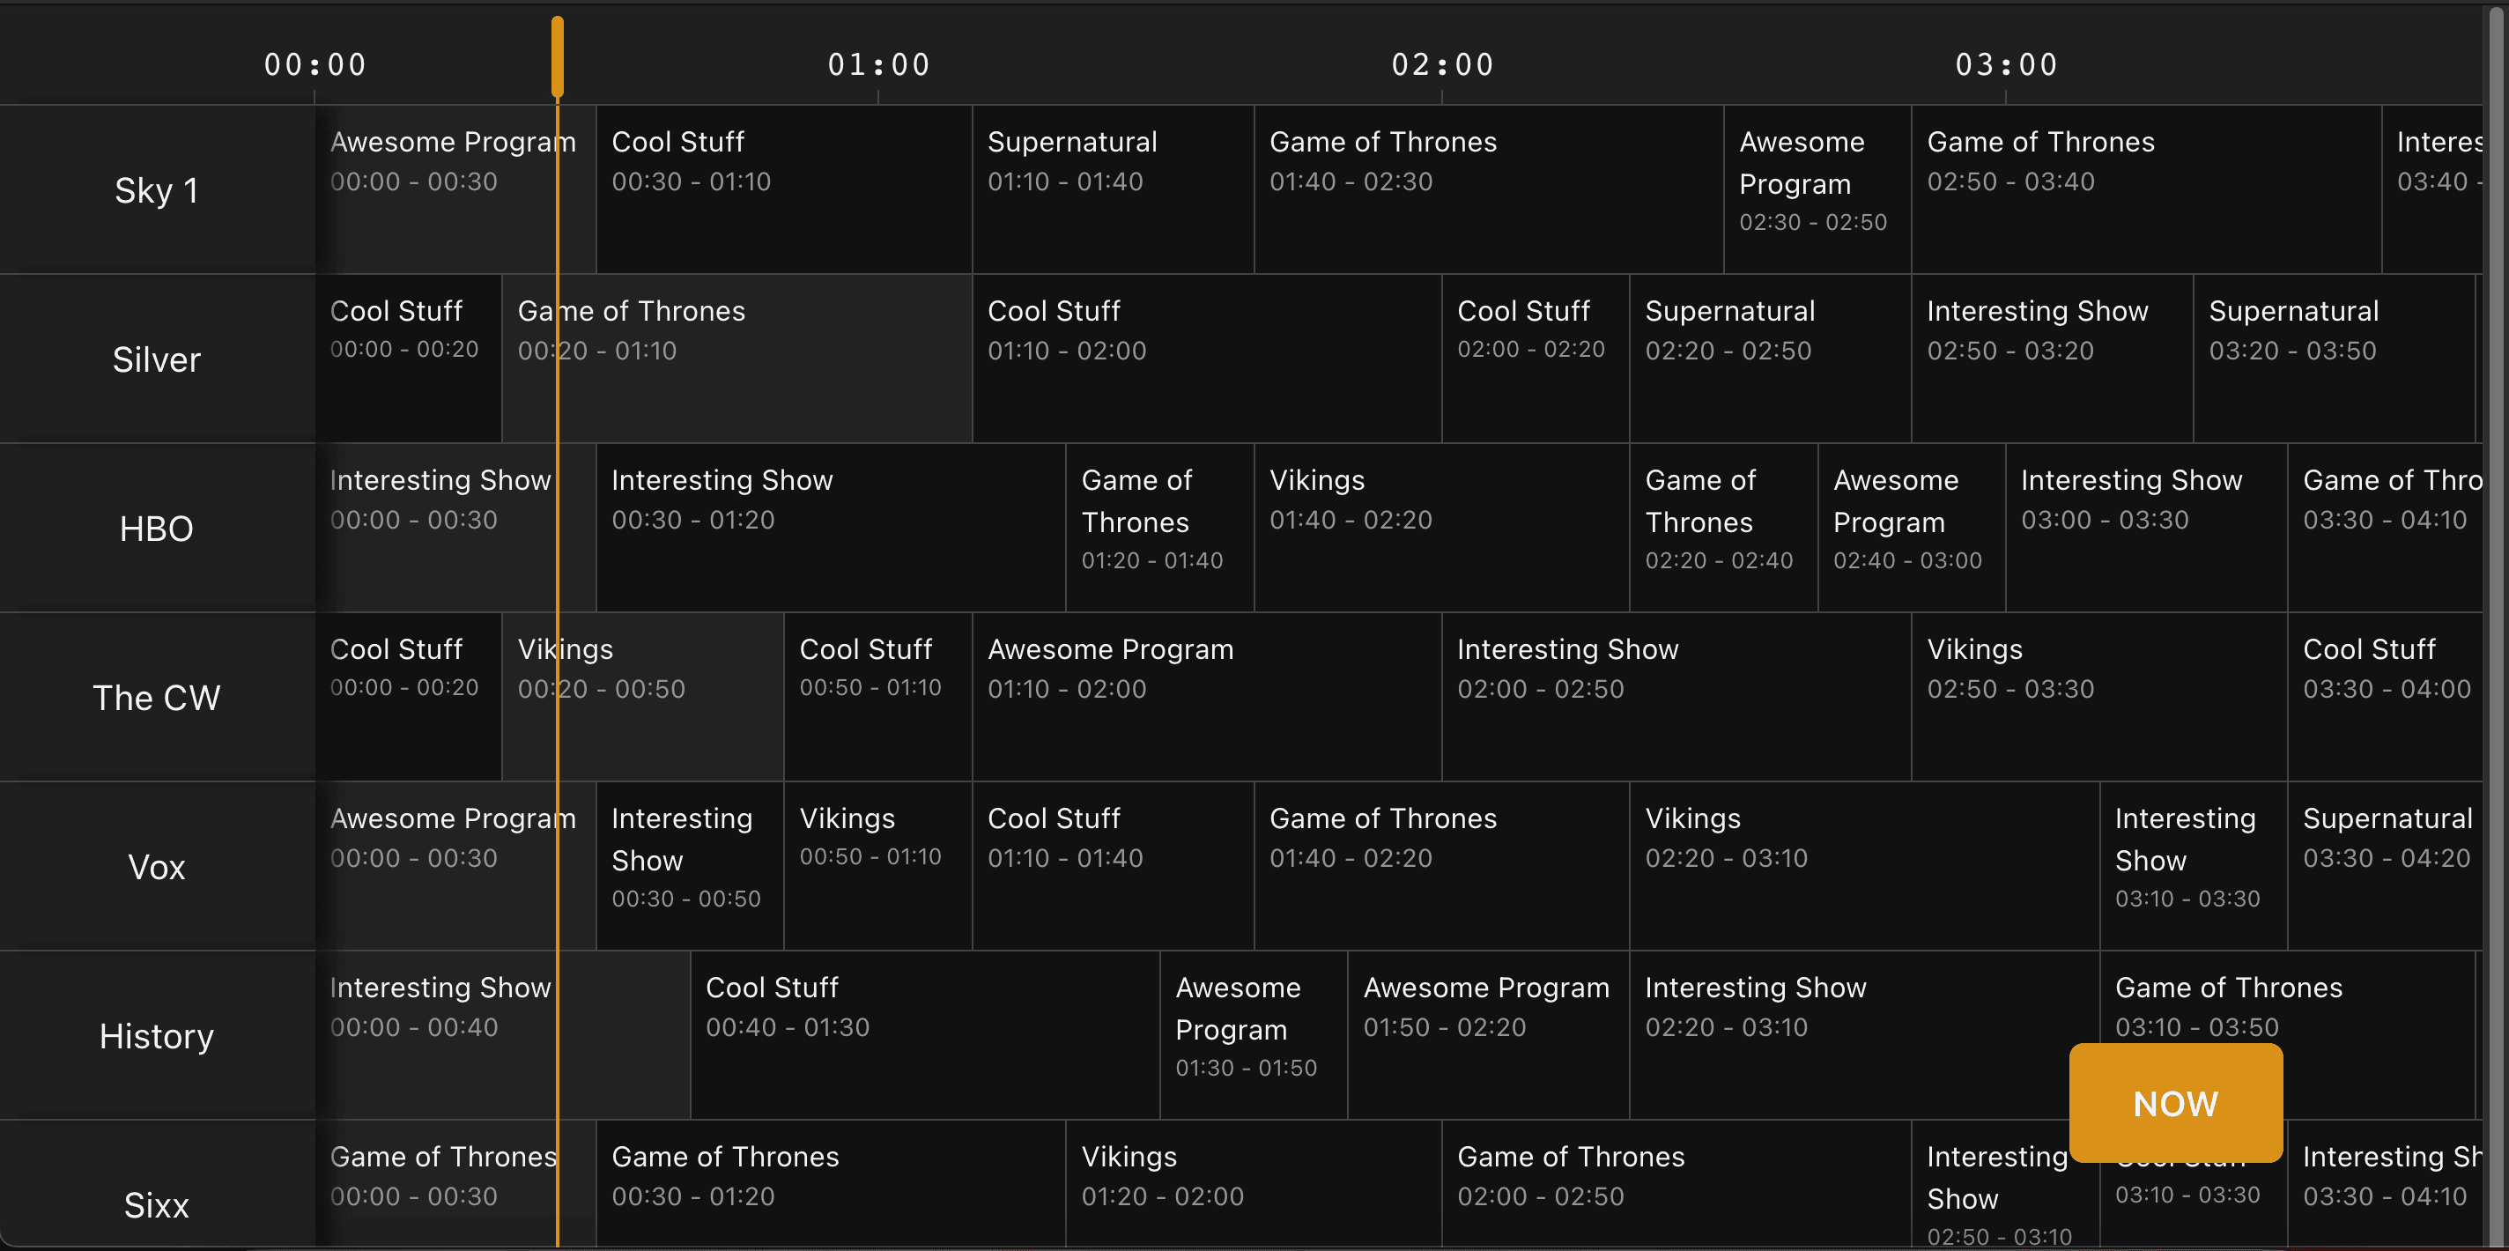
Task: Open Cool Stuff at 01:10 on Vox
Action: (x=1110, y=866)
